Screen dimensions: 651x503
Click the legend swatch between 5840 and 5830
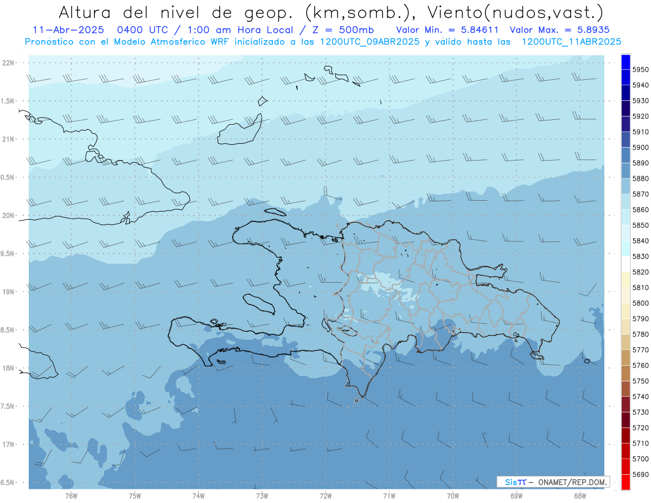click(x=626, y=248)
